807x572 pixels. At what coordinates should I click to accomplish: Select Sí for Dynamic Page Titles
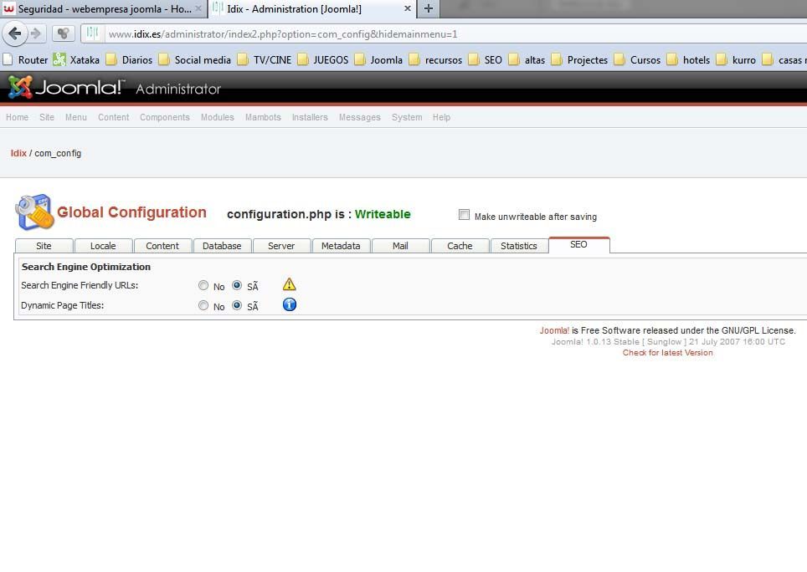[x=237, y=305]
